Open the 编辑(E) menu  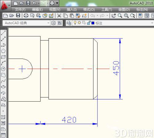[x=37, y=10]
